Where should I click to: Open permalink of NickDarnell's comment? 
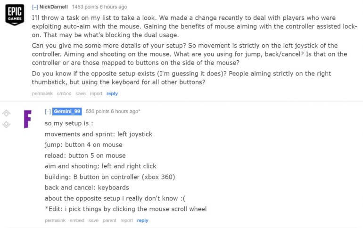point(42,94)
